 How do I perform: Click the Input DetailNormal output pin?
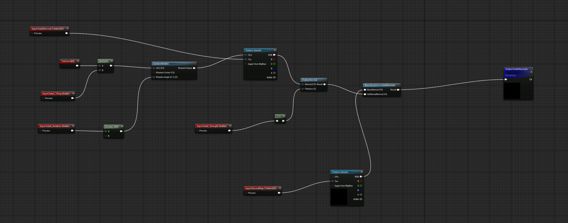click(x=67, y=33)
